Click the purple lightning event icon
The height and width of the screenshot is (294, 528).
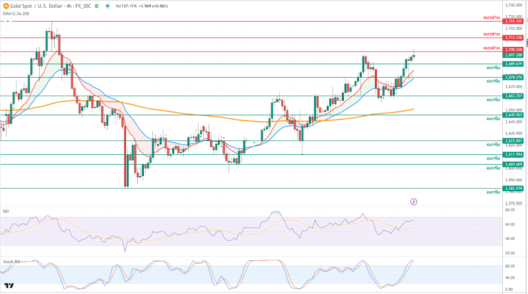[x=414, y=201]
